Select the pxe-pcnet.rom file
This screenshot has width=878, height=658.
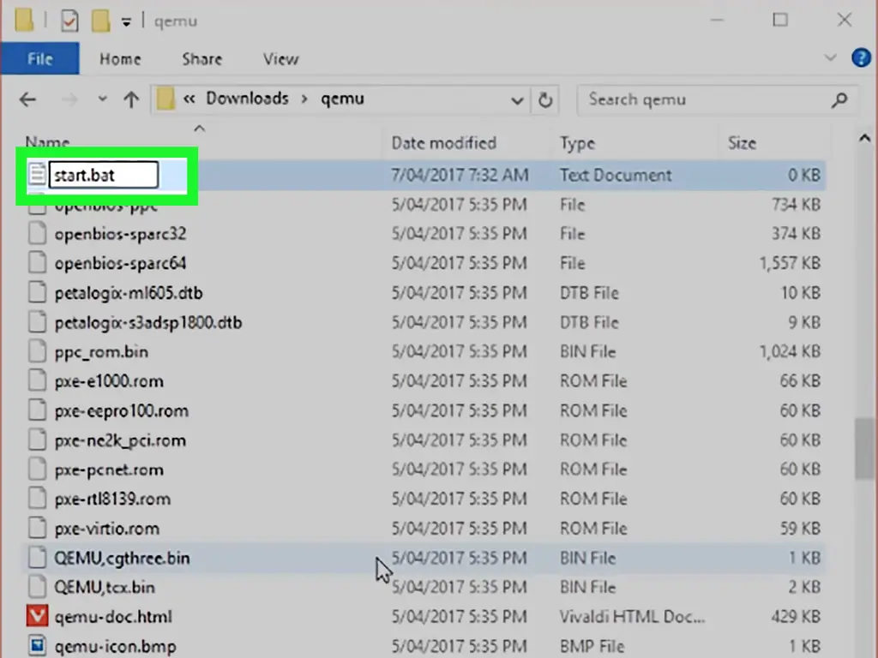pyautogui.click(x=109, y=470)
